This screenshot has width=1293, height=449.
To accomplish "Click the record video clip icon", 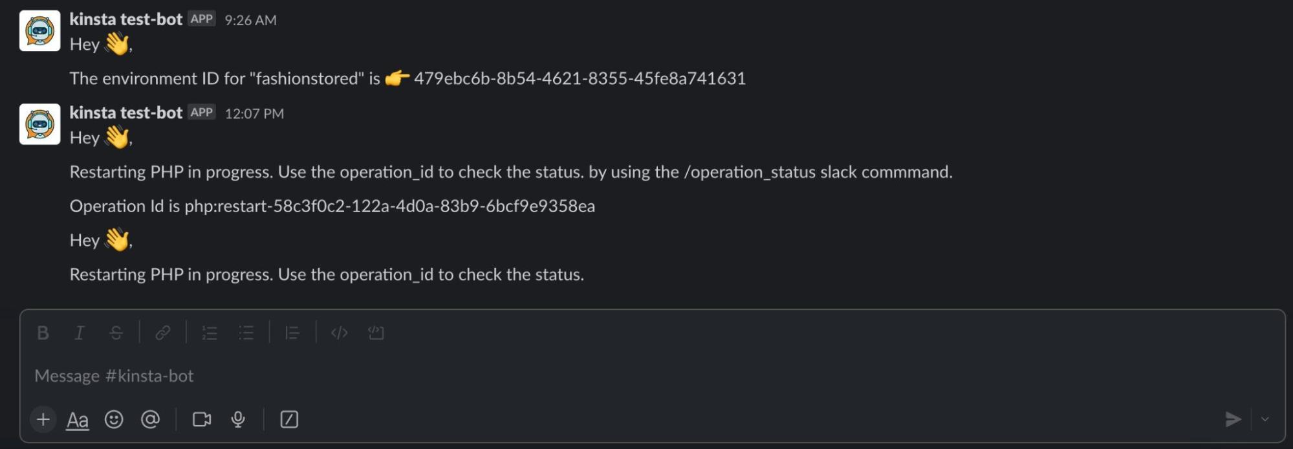I will click(x=202, y=419).
